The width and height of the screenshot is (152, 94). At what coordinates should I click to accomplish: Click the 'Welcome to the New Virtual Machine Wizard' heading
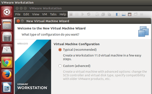click(x=51, y=28)
